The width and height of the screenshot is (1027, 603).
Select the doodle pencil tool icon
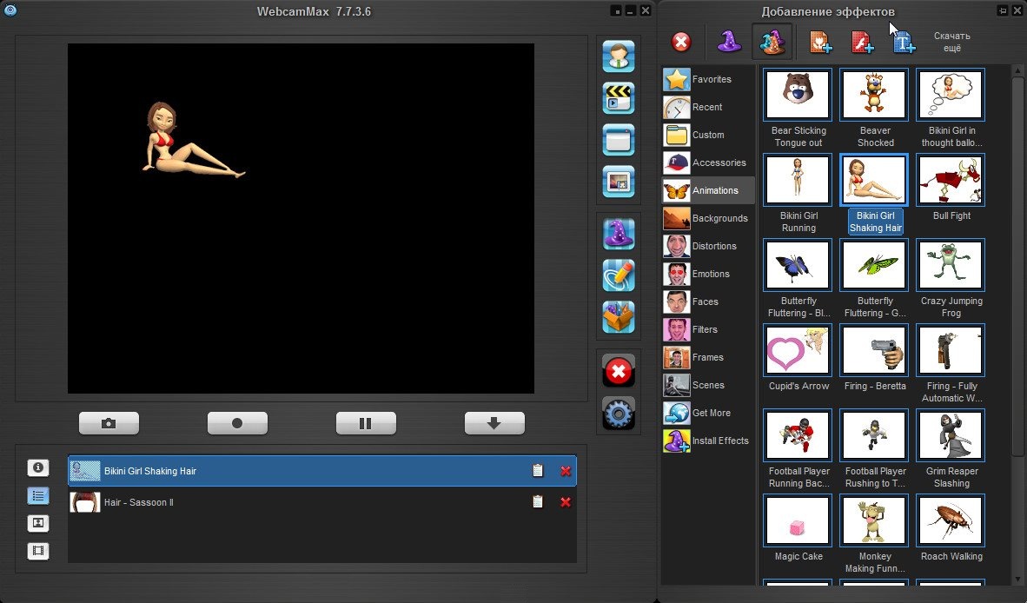(x=618, y=275)
